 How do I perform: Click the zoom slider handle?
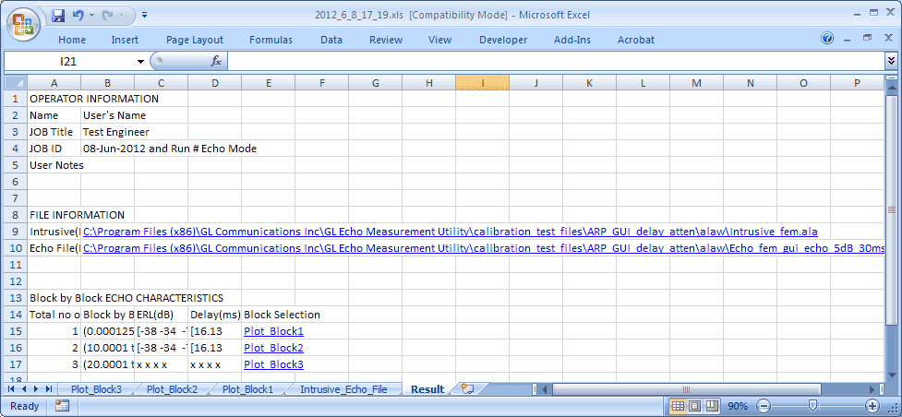click(812, 406)
